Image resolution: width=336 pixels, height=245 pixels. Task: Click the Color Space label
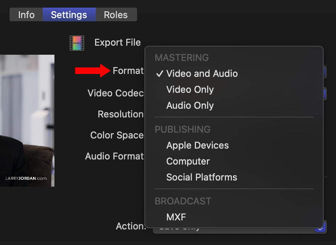tap(117, 135)
